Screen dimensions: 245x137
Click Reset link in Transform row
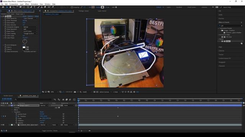point(41,112)
